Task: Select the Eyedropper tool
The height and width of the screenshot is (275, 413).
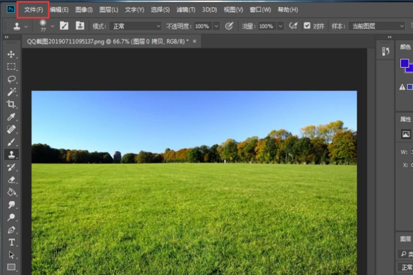Action: (x=11, y=117)
